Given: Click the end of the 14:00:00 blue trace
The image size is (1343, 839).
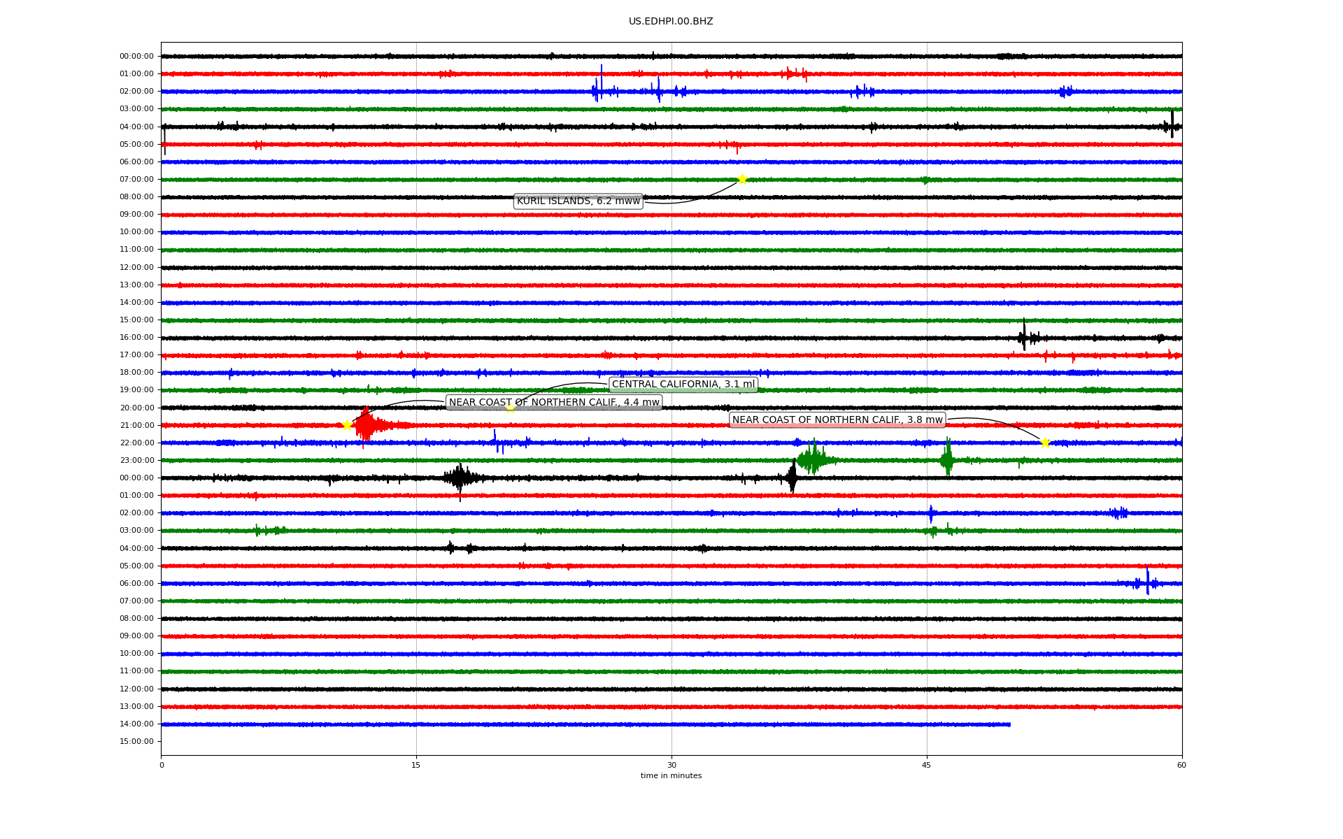Looking at the screenshot, I should [1009, 724].
